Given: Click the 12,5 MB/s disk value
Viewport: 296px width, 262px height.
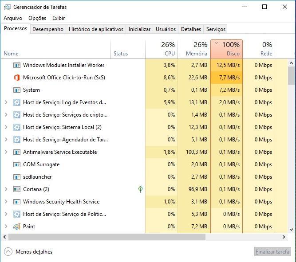Looking at the screenshot, I should pyautogui.click(x=228, y=65).
